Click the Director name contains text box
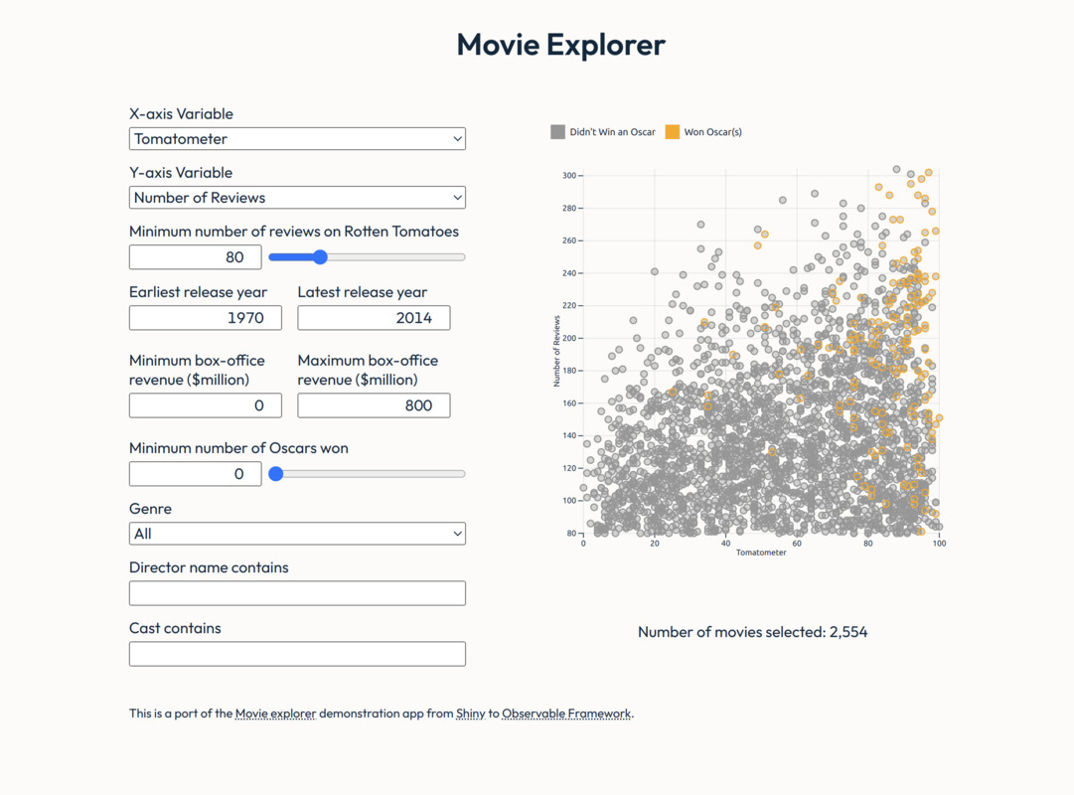Screen dimensions: 1074x795 click(x=297, y=593)
